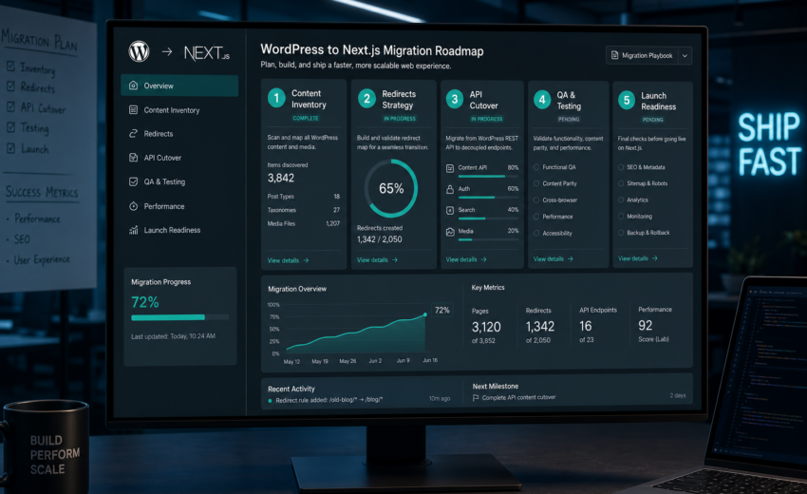This screenshot has width=807, height=494.
Task: Click the QA & Testing checkmark icon
Action: click(x=133, y=181)
